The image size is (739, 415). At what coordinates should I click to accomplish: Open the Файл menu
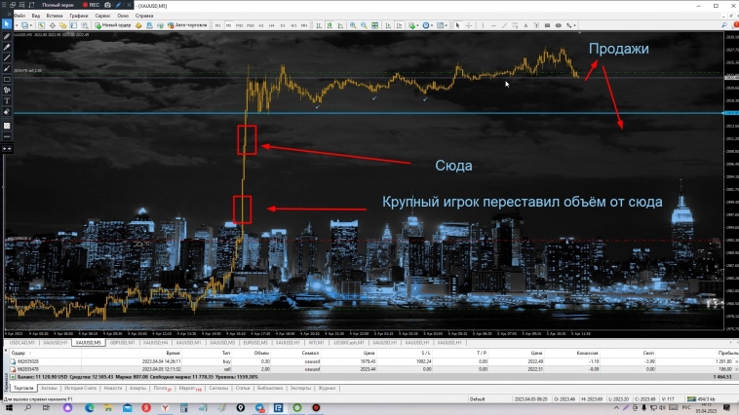19,16
